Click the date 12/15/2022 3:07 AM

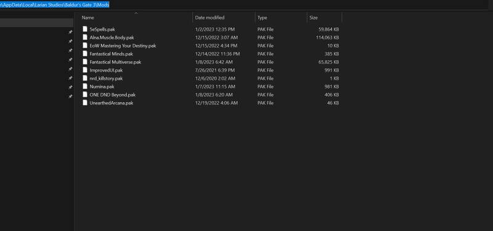point(216,37)
